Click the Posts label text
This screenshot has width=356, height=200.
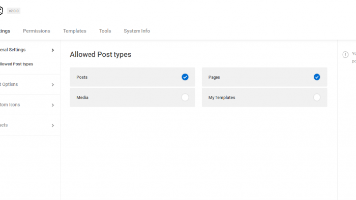pos(82,77)
